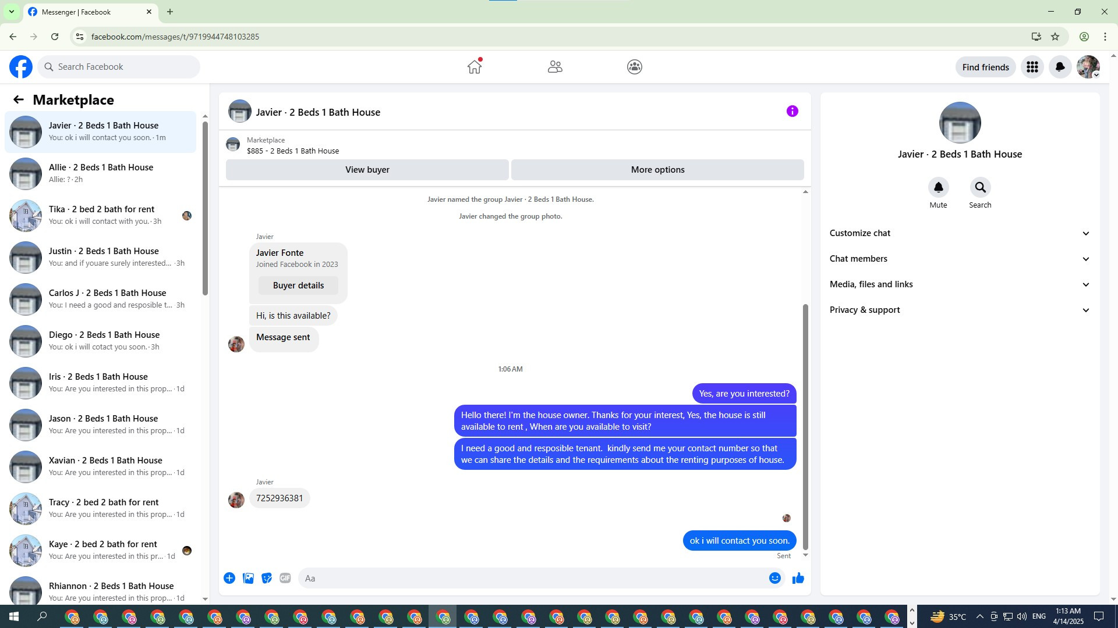1118x628 pixels.
Task: Open the sticker chooser icon
Action: (267, 578)
